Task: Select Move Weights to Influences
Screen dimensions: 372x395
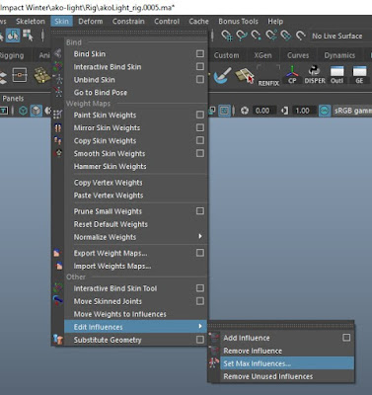Action: click(x=135, y=314)
